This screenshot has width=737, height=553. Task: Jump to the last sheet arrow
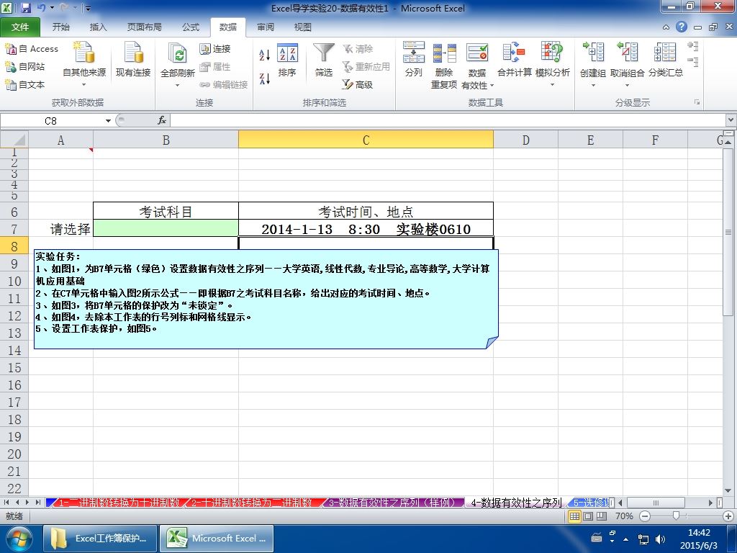37,503
